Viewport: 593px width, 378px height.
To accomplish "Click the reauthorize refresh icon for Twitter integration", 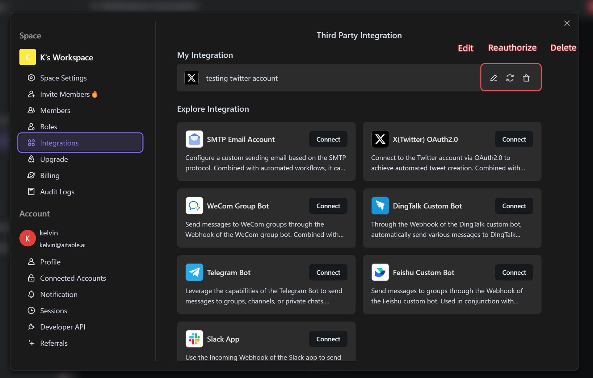I will coord(510,78).
